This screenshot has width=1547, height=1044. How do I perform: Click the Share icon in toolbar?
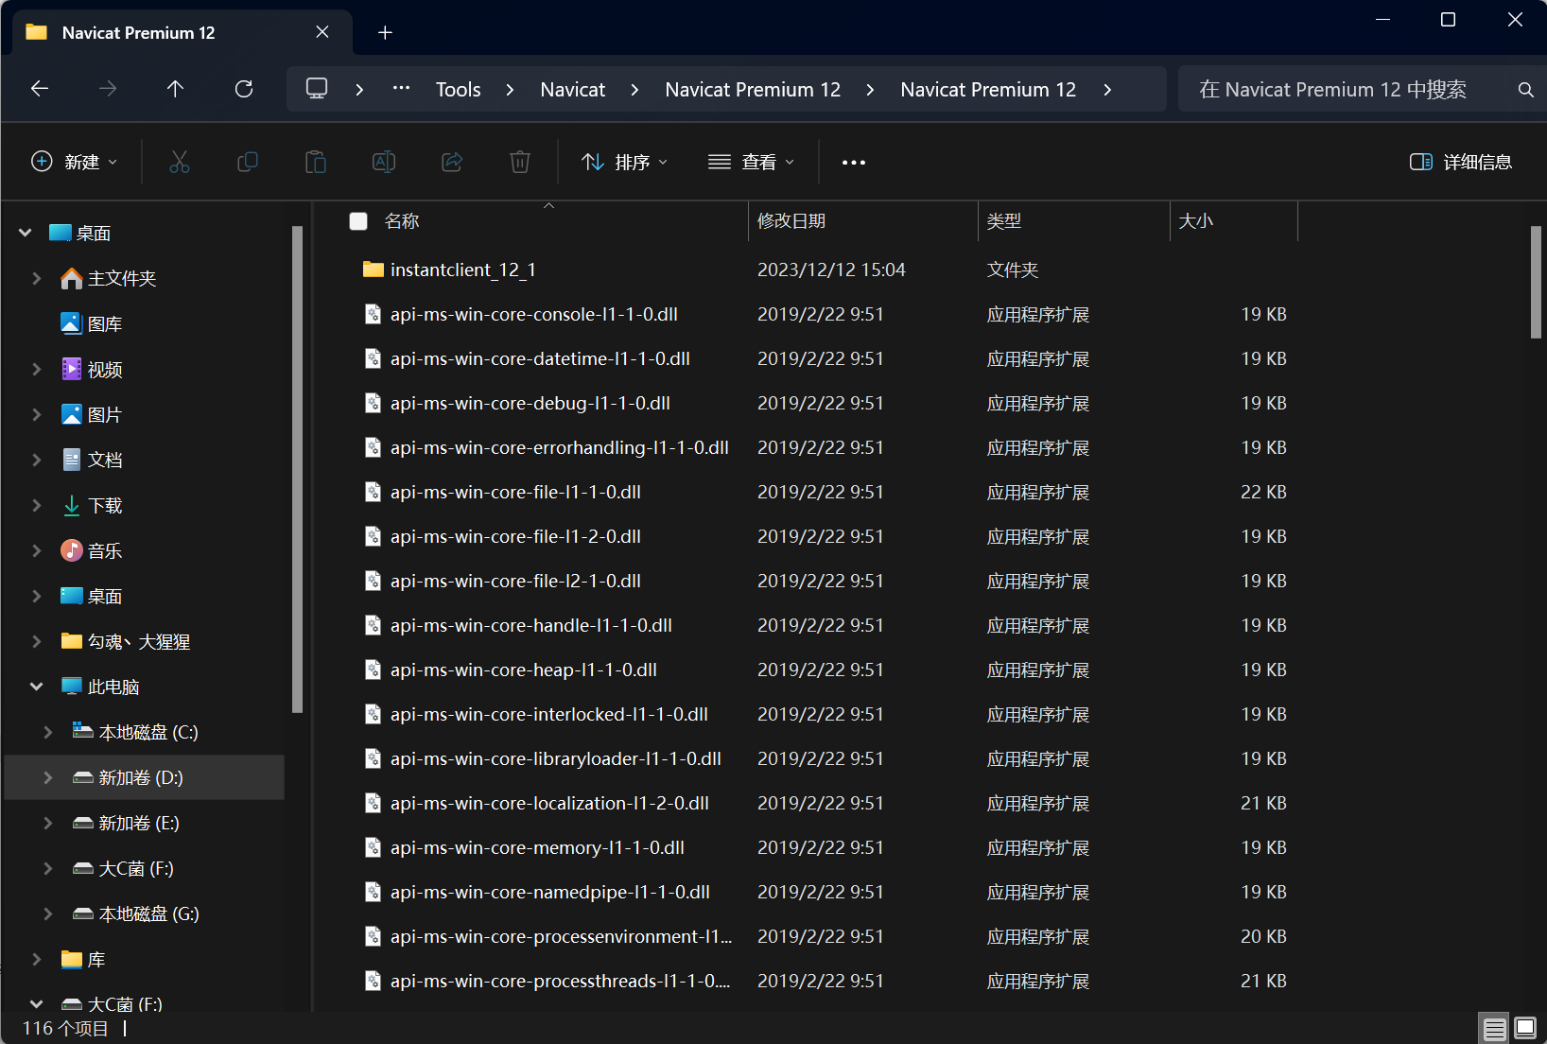coord(452,162)
